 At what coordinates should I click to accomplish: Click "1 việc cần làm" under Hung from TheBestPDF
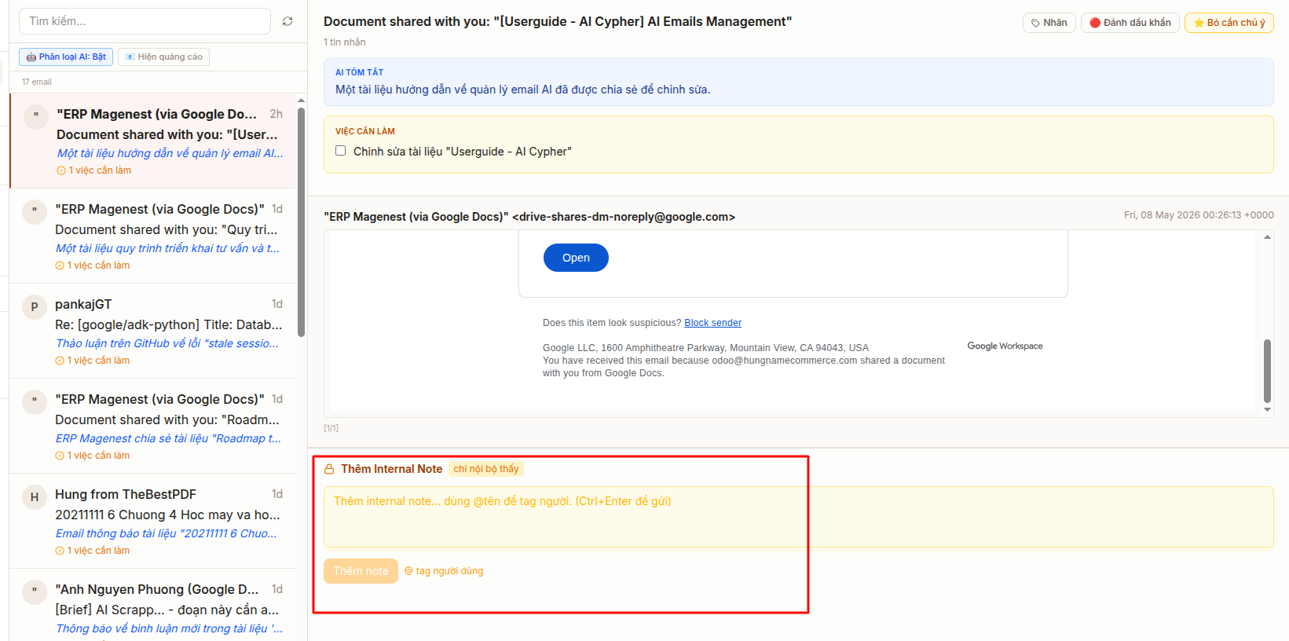[93, 551]
